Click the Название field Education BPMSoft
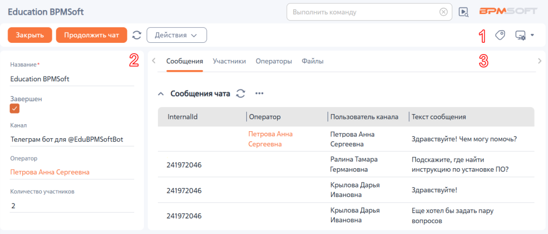This screenshot has height=234, width=548. coord(72,79)
